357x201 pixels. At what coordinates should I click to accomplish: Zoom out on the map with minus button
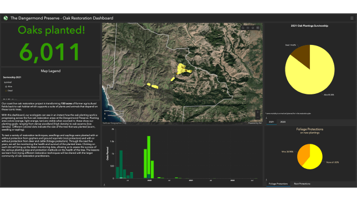point(258,117)
